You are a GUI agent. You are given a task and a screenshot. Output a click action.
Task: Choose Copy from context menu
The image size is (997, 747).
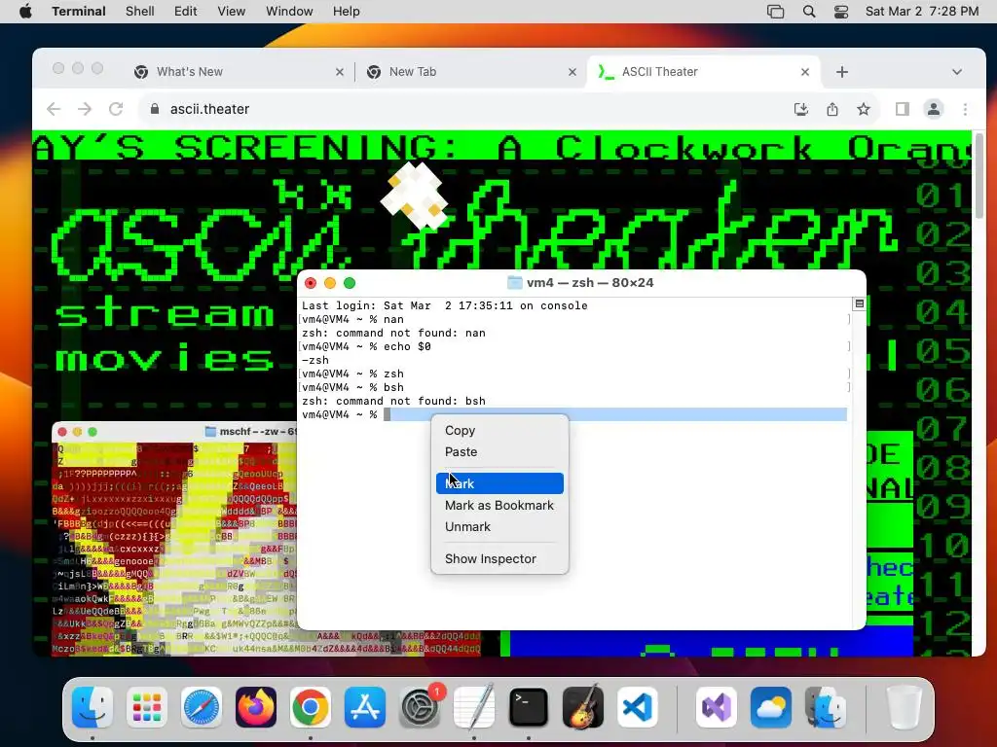(x=499, y=431)
